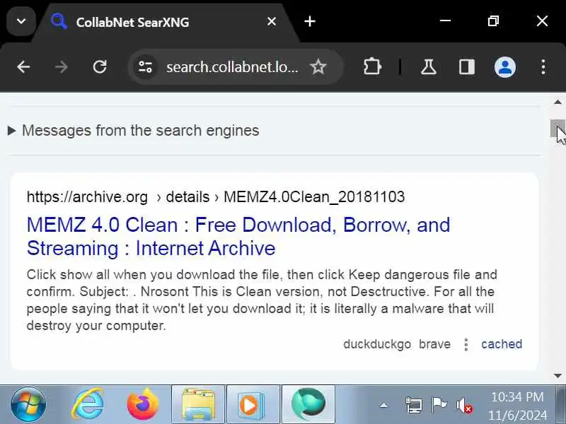The width and height of the screenshot is (566, 424).
Task: Open the tab search dropdown chevron
Action: 21,22
